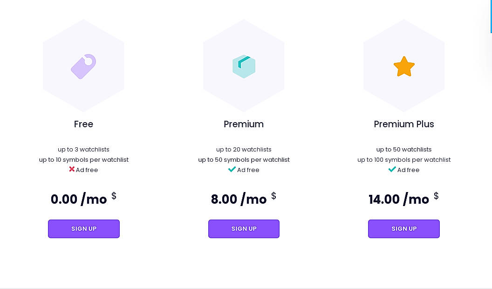Select the checkmark beside Premium Plus Ad free

[392, 169]
